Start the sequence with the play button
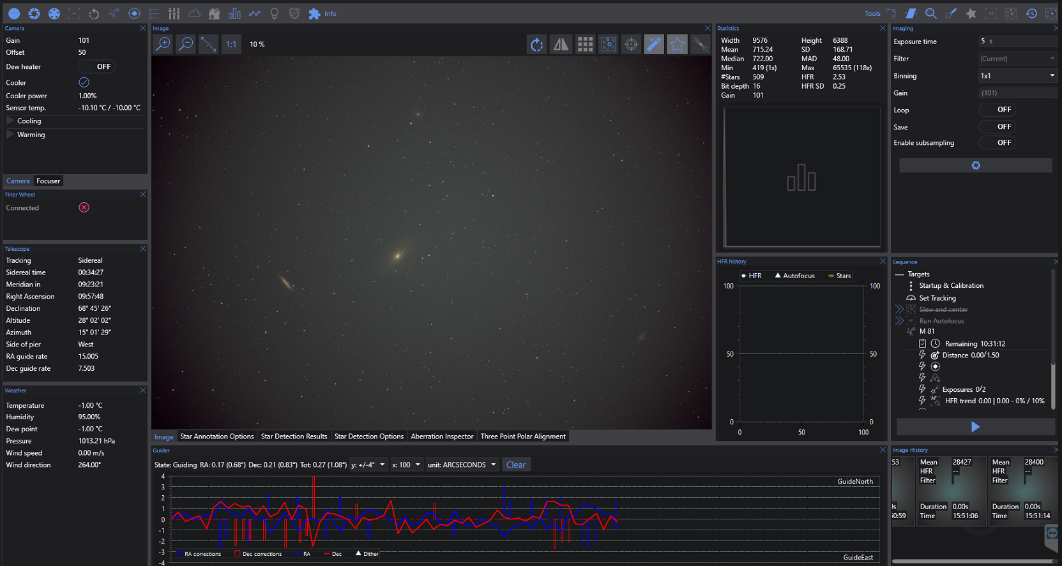Screen dimensions: 1062x566 [x=975, y=427]
